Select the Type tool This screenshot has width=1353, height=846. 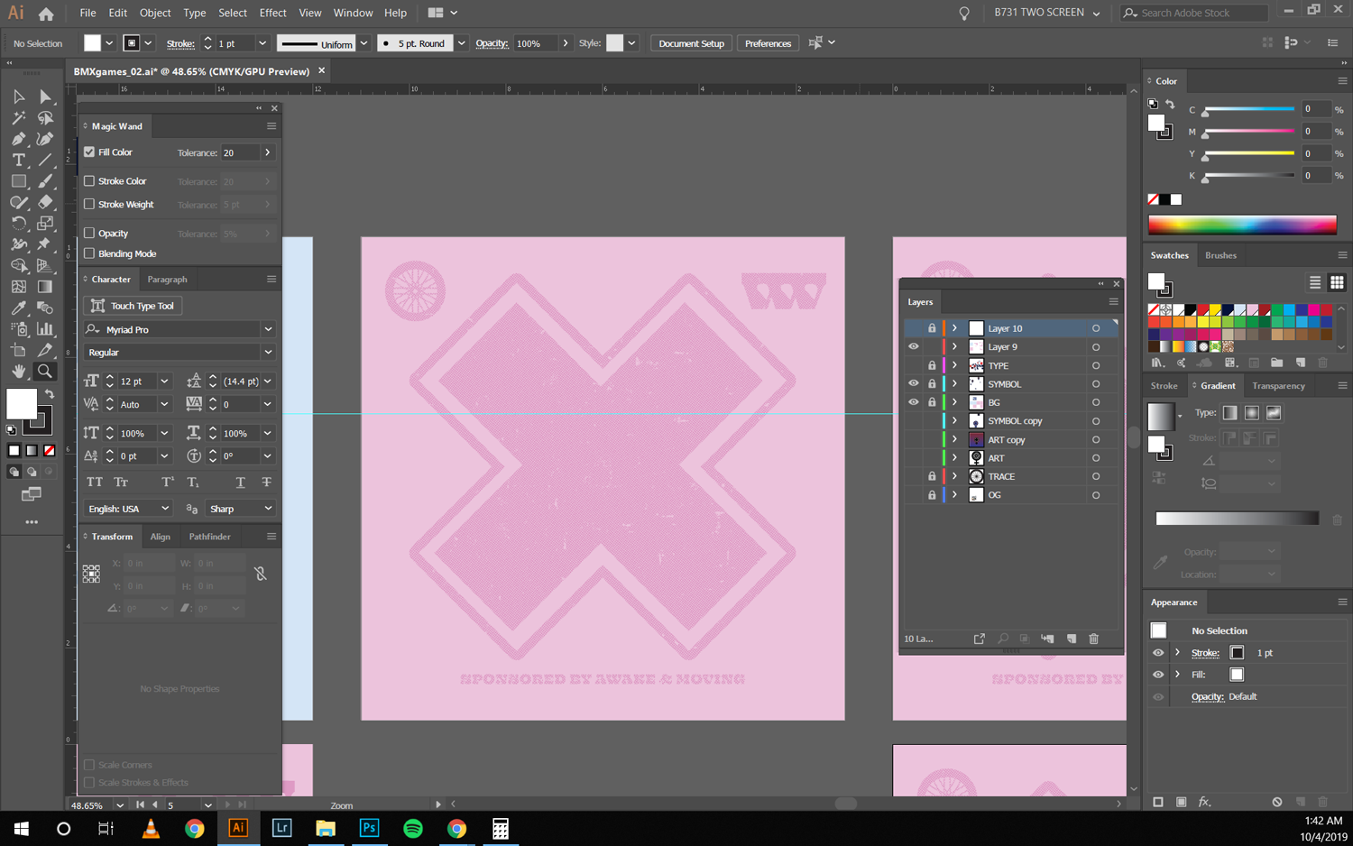point(19,160)
